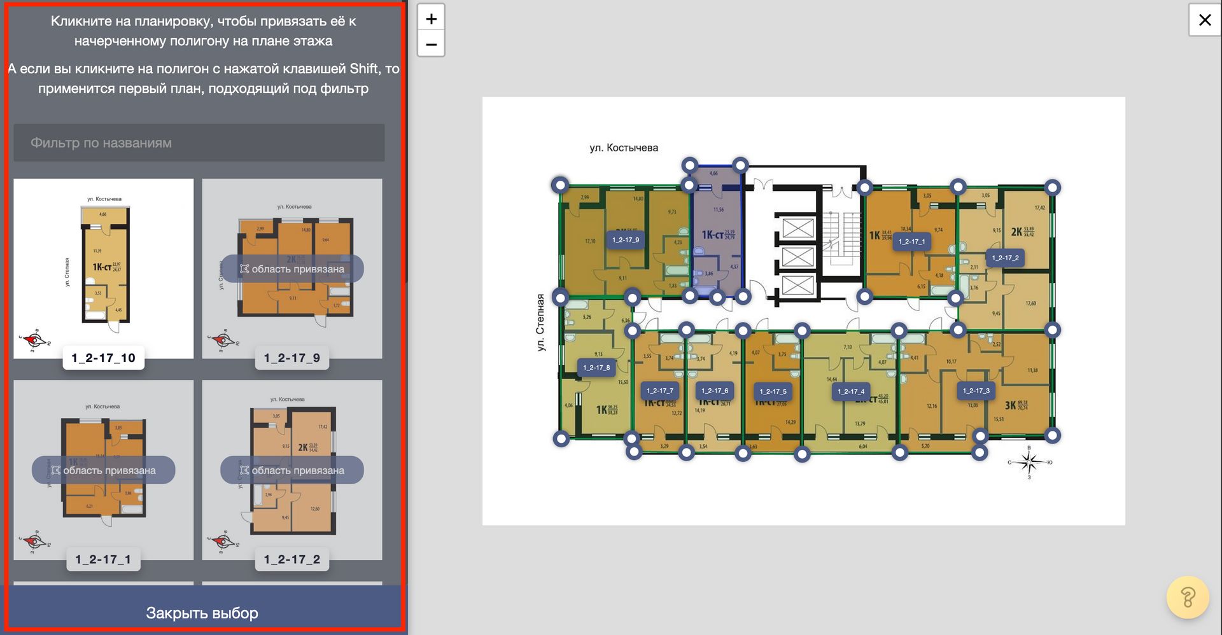Click the 1_2-17_1 name label in list
The height and width of the screenshot is (635, 1222).
104,559
